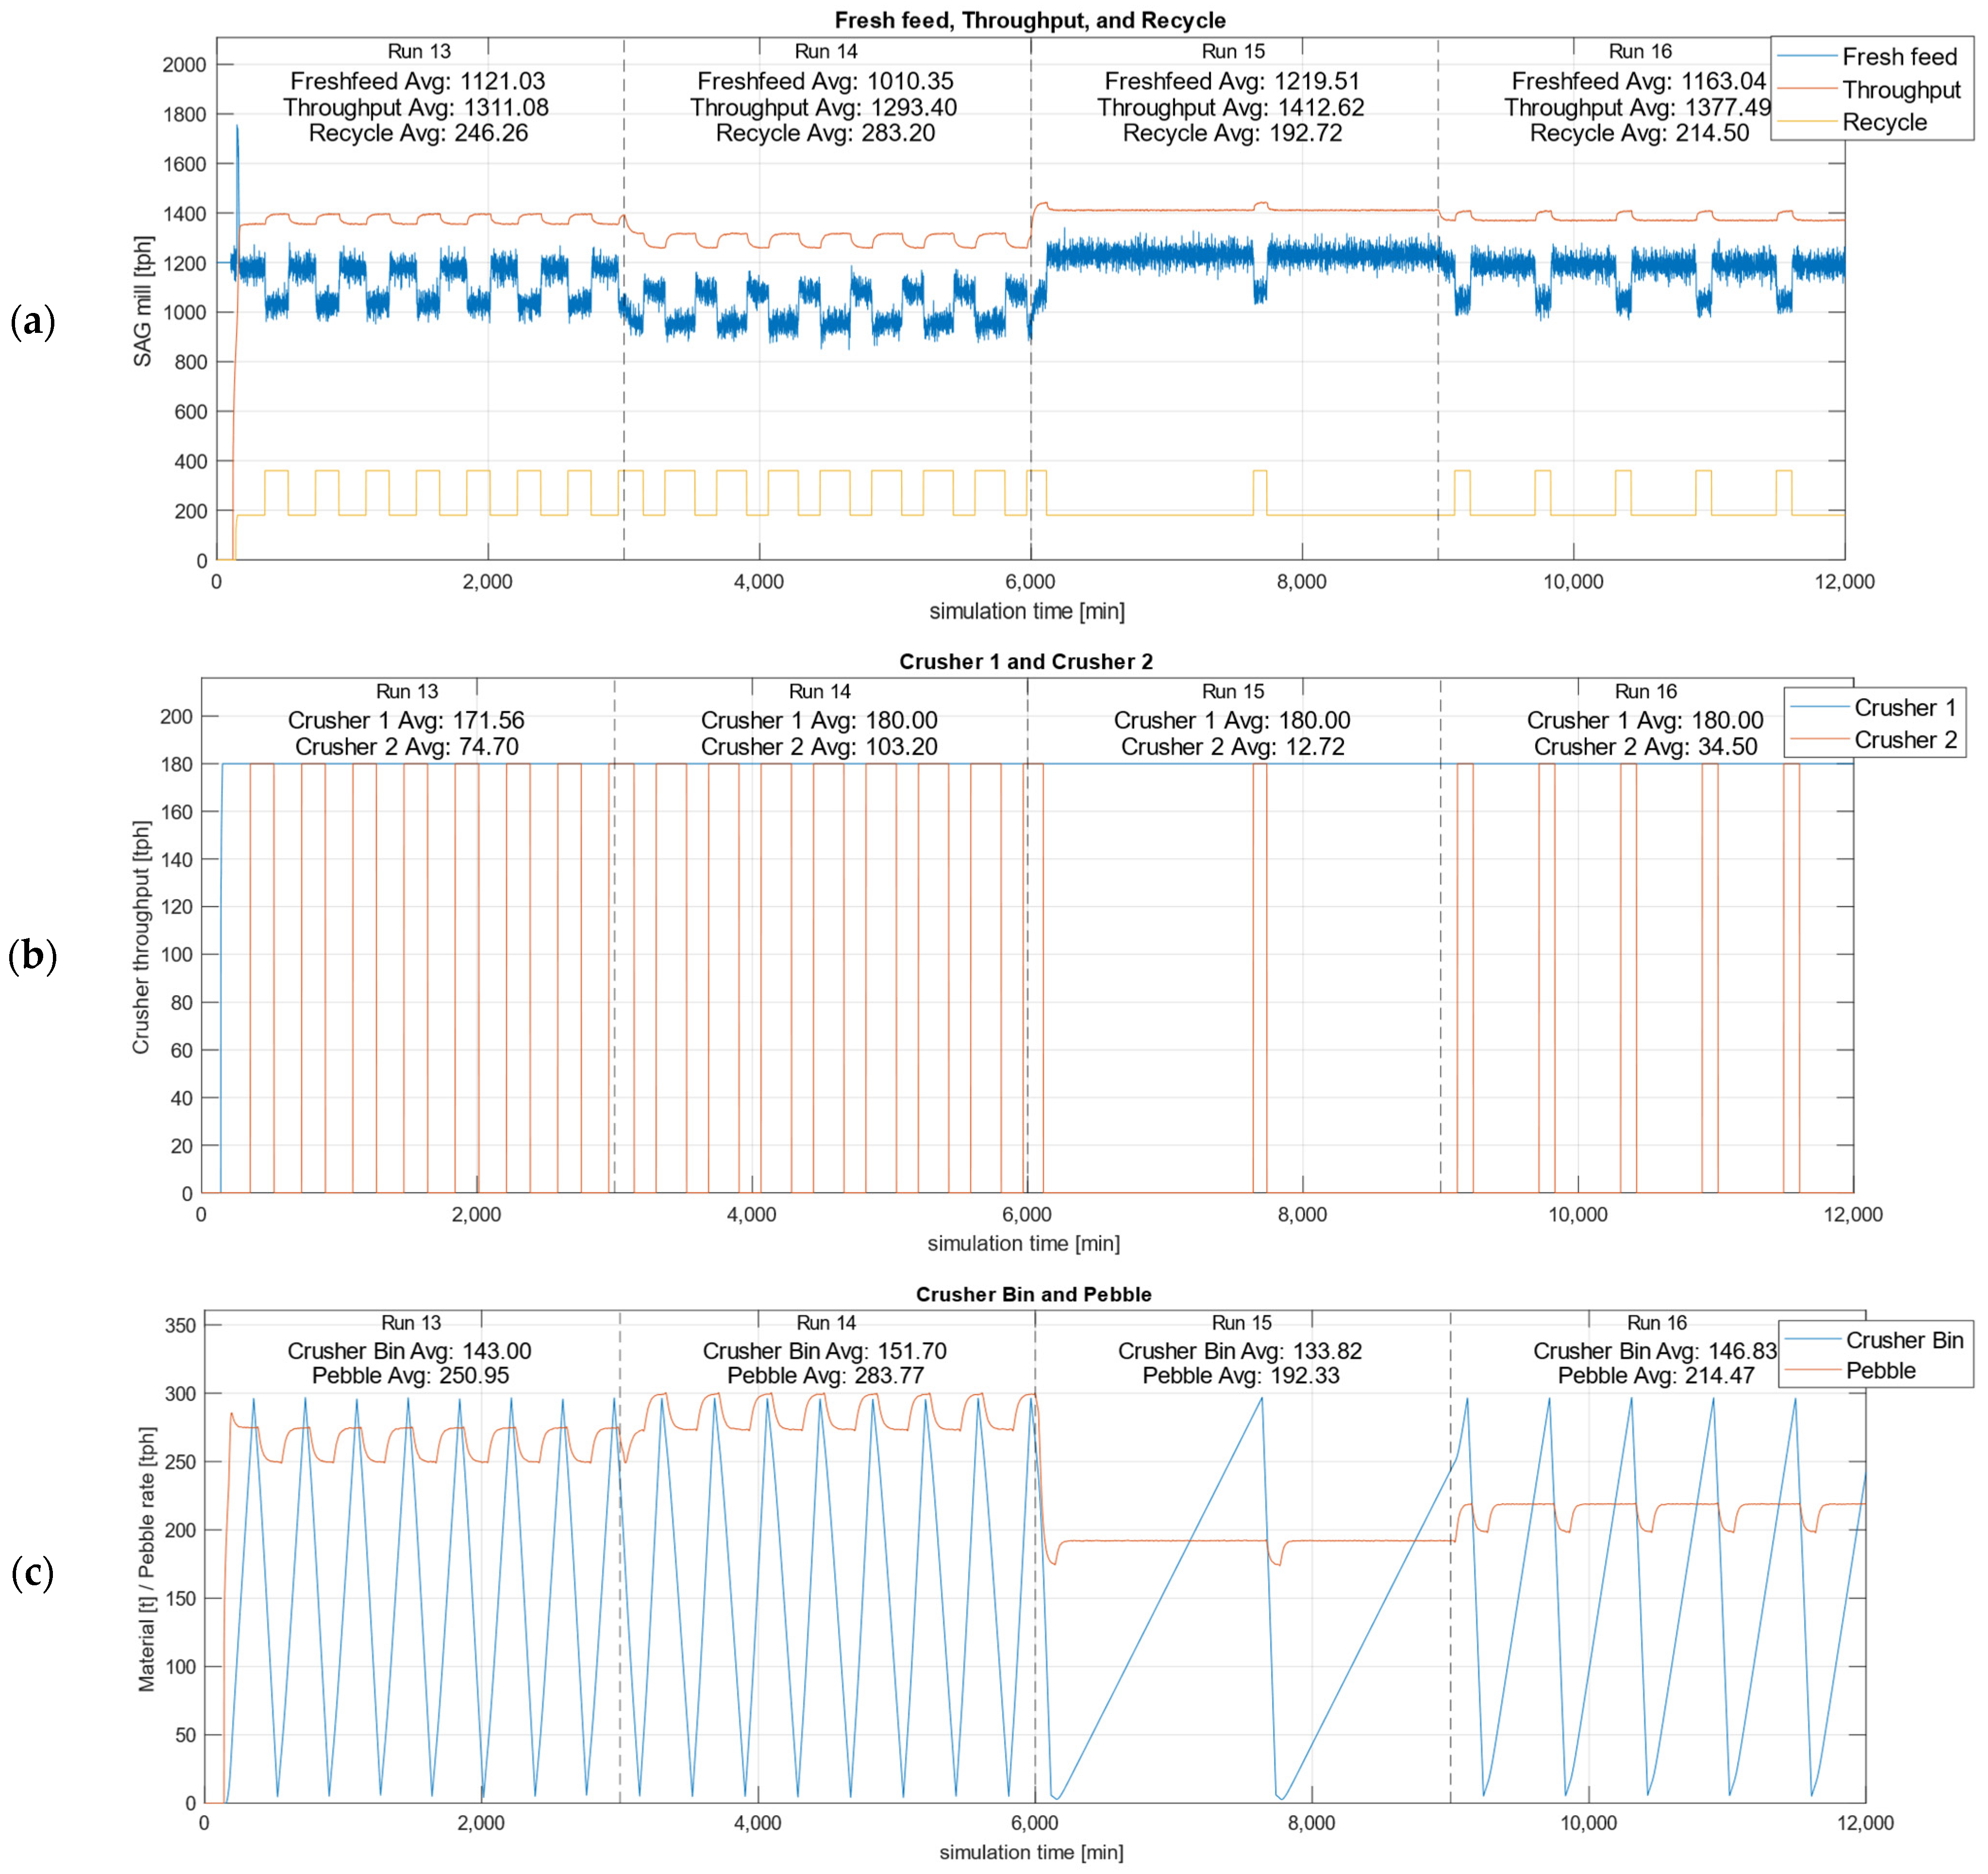
Task: Click the 'Crusher throughput [tph]' y-axis label
Action: pyautogui.click(x=141, y=937)
